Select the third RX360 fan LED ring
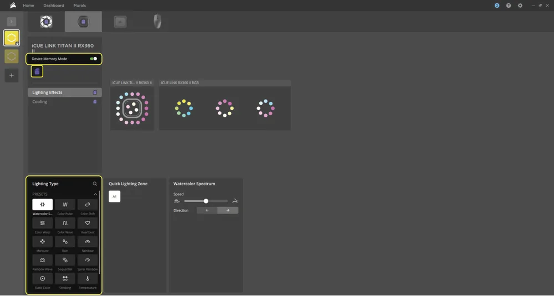The image size is (554, 296). (x=266, y=108)
